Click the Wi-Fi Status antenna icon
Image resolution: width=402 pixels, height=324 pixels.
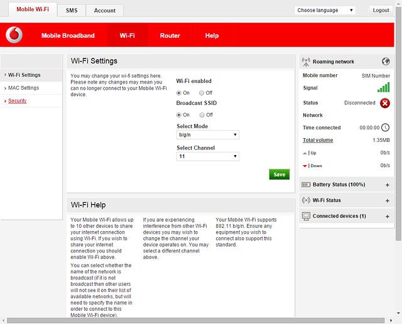point(307,200)
